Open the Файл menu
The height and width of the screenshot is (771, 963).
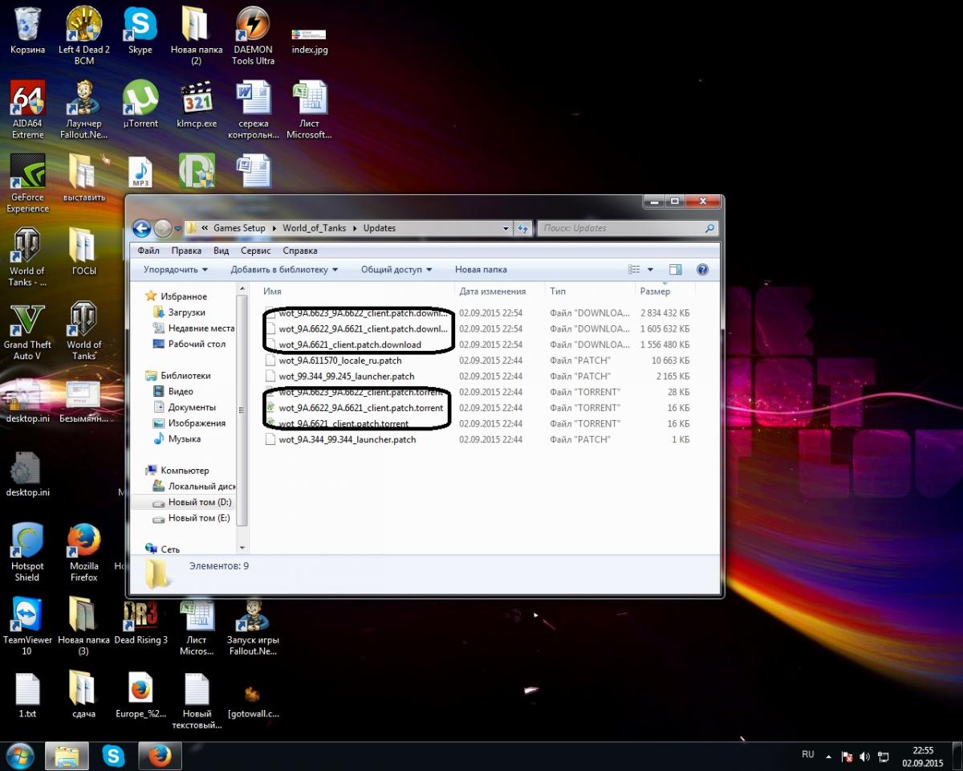tap(148, 251)
